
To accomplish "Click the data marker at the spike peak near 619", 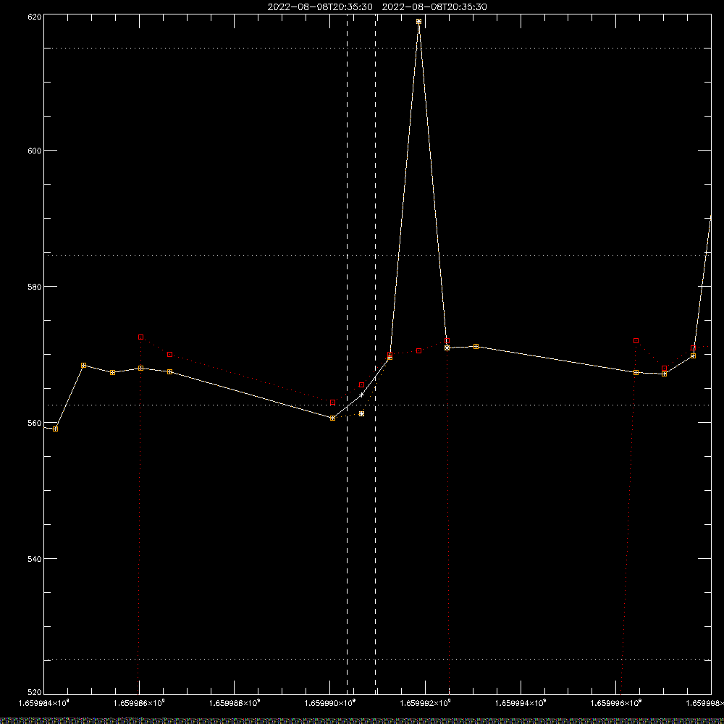I will 418,22.
